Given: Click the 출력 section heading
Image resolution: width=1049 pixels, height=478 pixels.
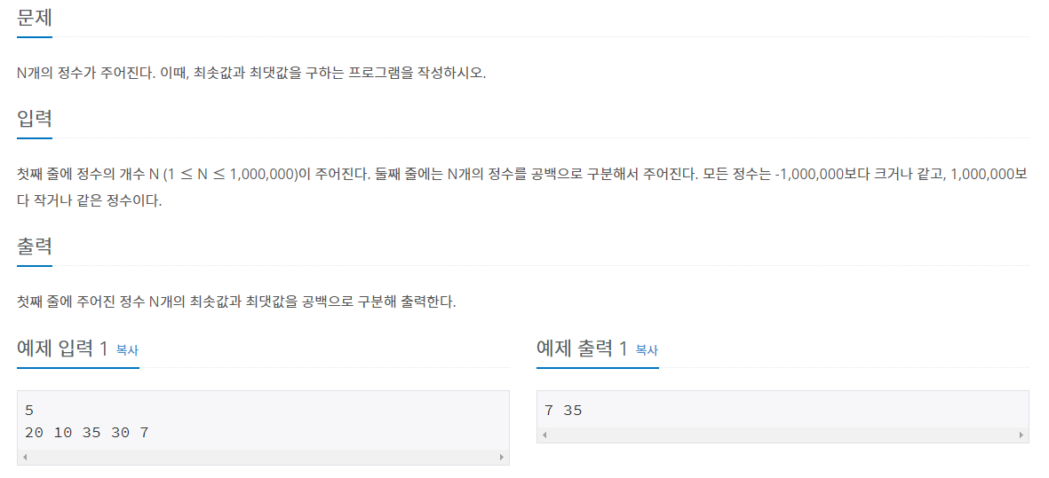Looking at the screenshot, I should pos(35,246).
